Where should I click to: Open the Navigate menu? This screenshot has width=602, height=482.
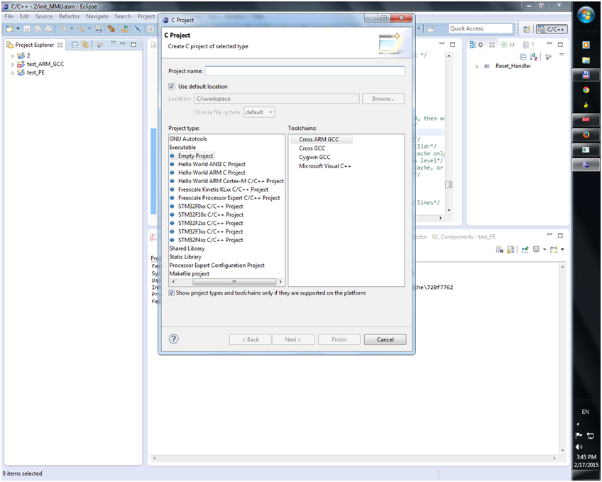tap(97, 16)
